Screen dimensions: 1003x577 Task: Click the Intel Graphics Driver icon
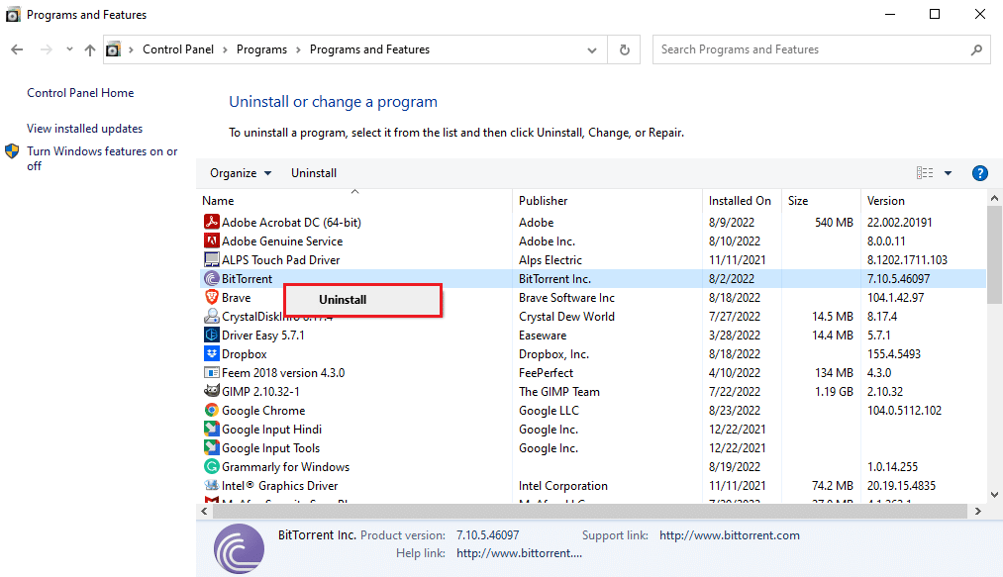pos(211,485)
